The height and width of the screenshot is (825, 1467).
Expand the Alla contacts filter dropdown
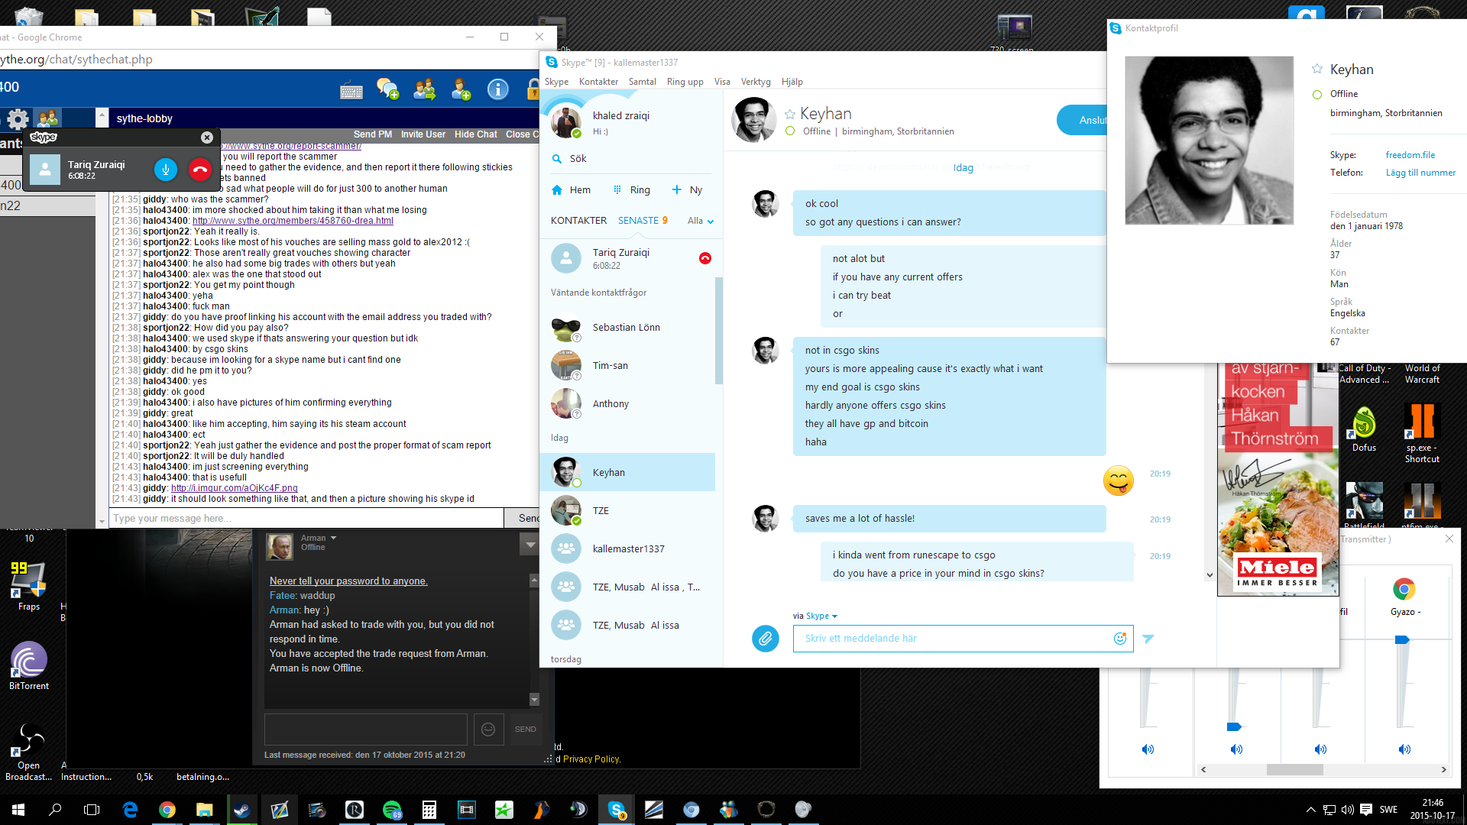click(x=701, y=221)
